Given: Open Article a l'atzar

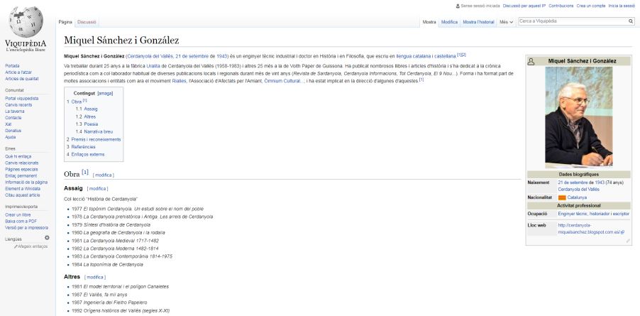Looking at the screenshot, I should pos(18,72).
